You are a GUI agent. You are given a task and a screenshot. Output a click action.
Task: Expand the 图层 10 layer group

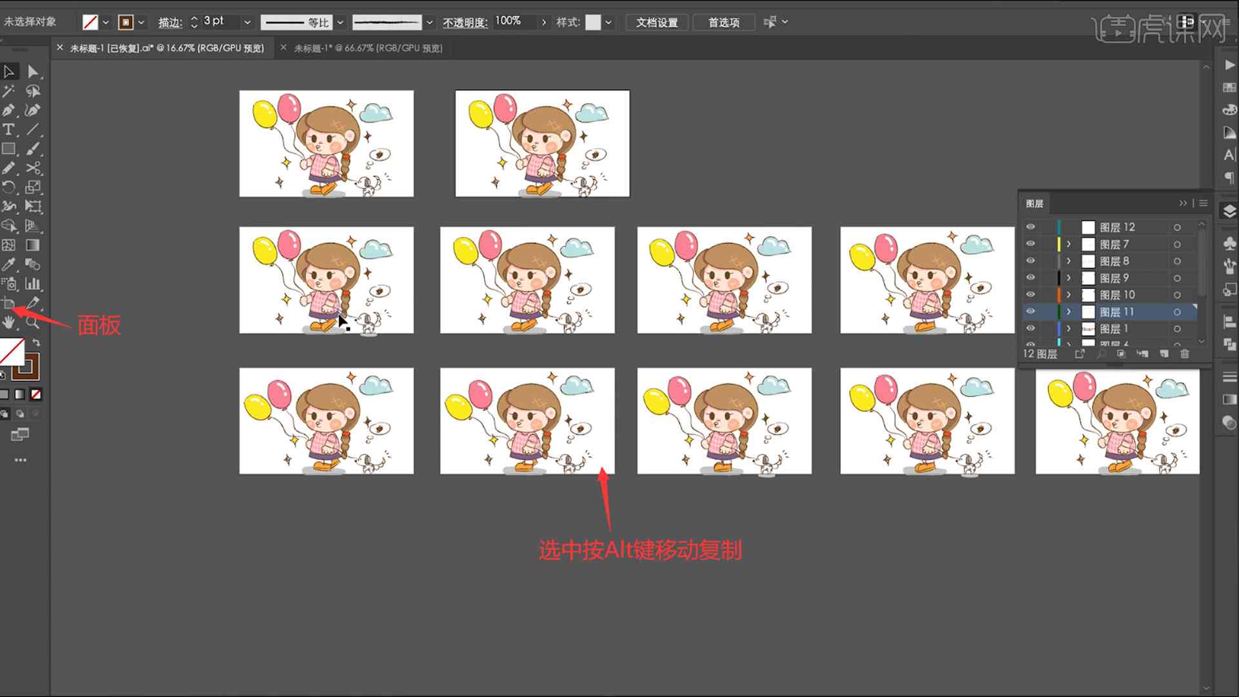coord(1069,295)
